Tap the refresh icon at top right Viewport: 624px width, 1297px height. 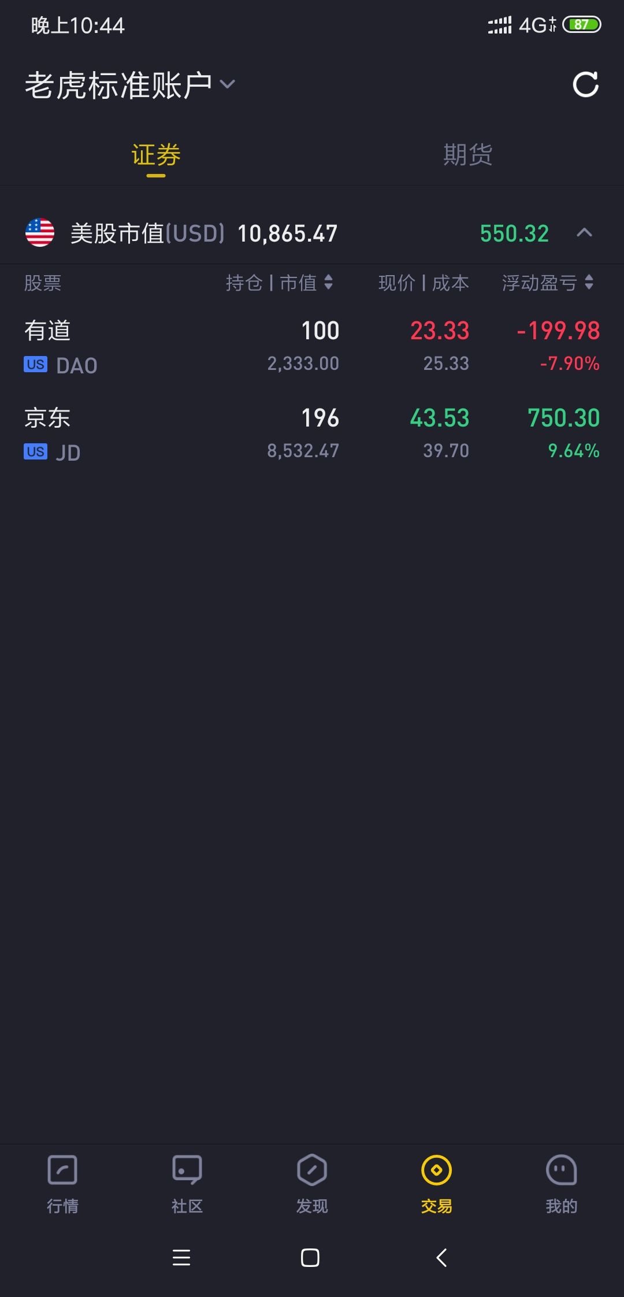(x=585, y=85)
